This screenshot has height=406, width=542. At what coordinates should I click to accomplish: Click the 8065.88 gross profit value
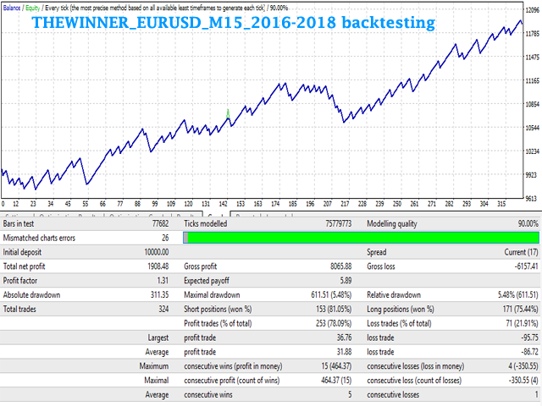[x=340, y=266]
